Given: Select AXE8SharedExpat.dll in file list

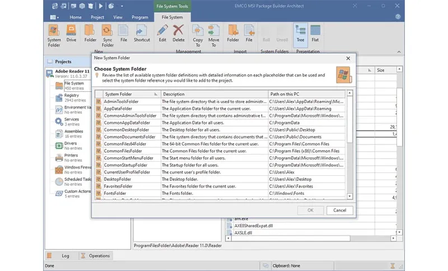Looking at the screenshot, I should [x=254, y=226].
